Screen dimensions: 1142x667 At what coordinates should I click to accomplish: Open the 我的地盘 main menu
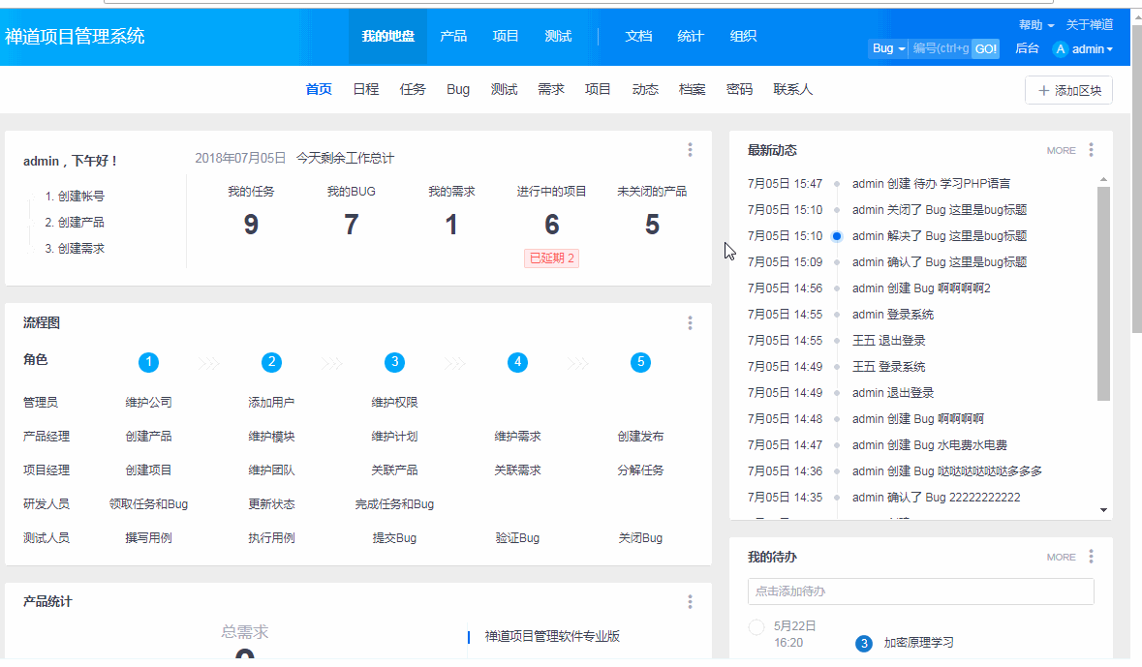tap(388, 36)
